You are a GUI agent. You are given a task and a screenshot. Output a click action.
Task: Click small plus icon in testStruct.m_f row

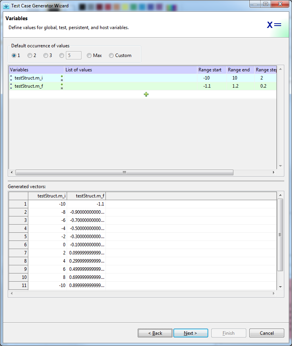[62, 84]
